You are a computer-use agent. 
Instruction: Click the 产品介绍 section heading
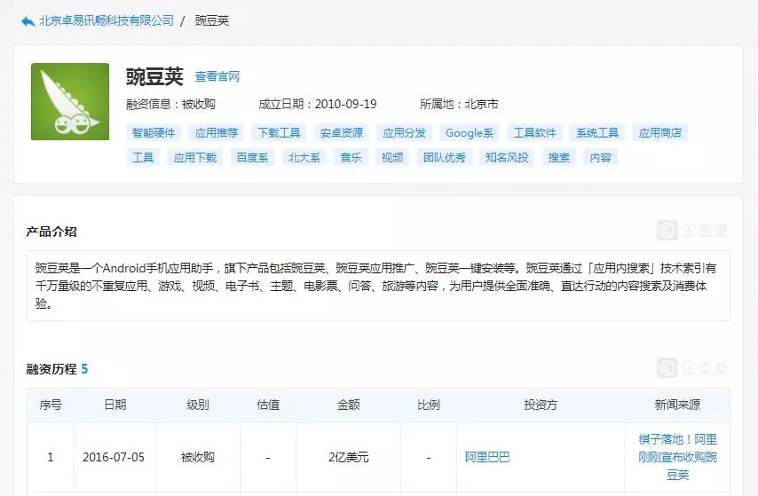click(51, 232)
